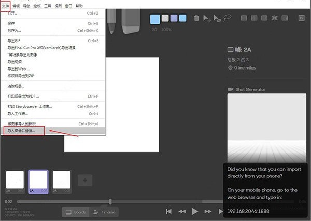Screen dimensions: 311x221
Task: Select board thumbnail 2A
Action: tap(38, 182)
